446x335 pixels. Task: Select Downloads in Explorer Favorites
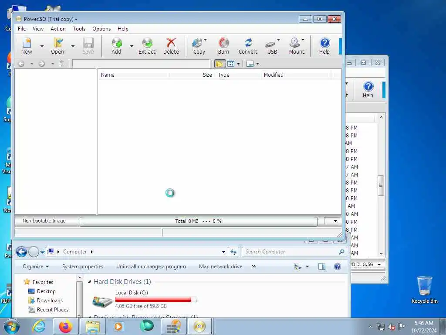click(x=45, y=300)
